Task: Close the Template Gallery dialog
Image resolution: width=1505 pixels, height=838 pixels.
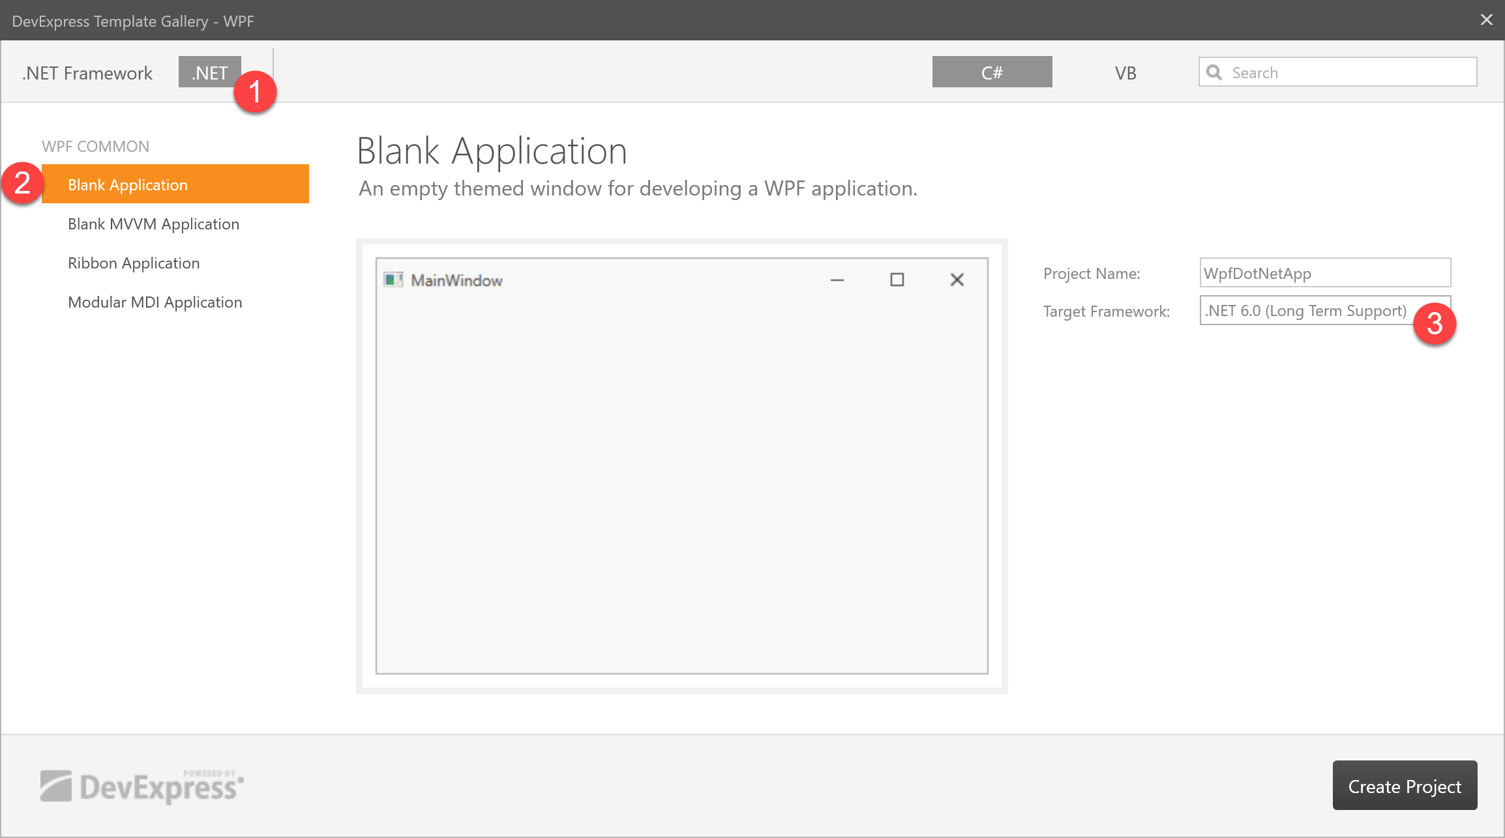Action: [1486, 20]
